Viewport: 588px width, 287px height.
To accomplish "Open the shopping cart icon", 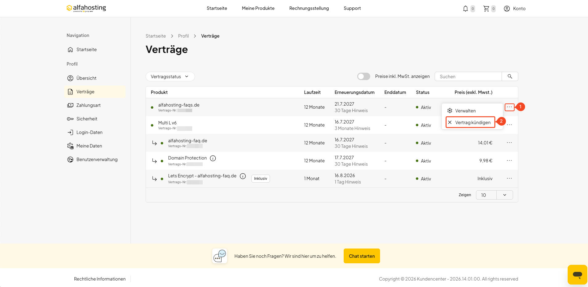I will 486,9.
